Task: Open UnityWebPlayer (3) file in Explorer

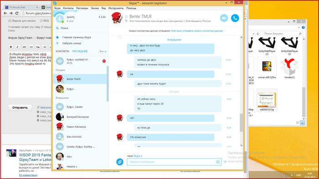Action: coord(289,46)
